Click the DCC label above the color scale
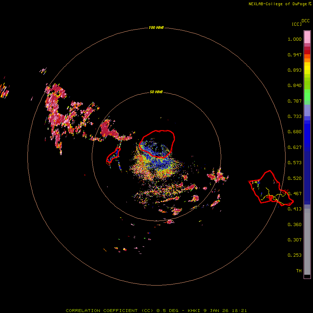Viewport: 313px width, 313px height. (305, 21)
